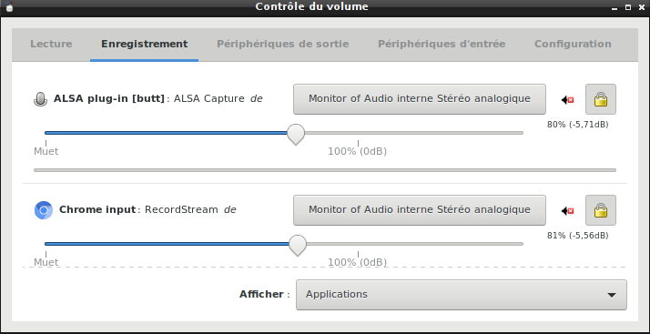
Task: Click the ALSA plug-in volume slider handle
Action: pos(296,134)
